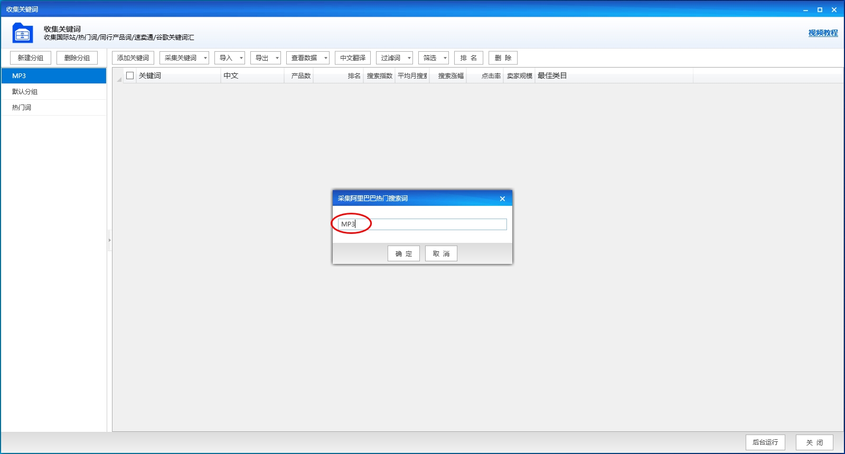The height and width of the screenshot is (454, 845).
Task: Confirm with the 确定 button
Action: 403,253
